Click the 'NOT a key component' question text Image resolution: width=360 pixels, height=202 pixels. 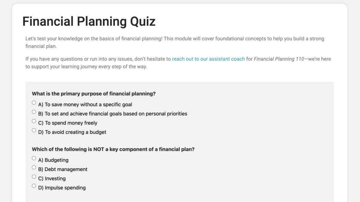click(x=113, y=149)
